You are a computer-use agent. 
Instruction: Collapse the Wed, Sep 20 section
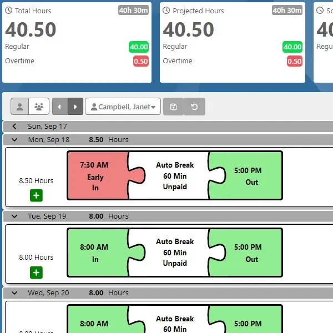tap(14, 293)
